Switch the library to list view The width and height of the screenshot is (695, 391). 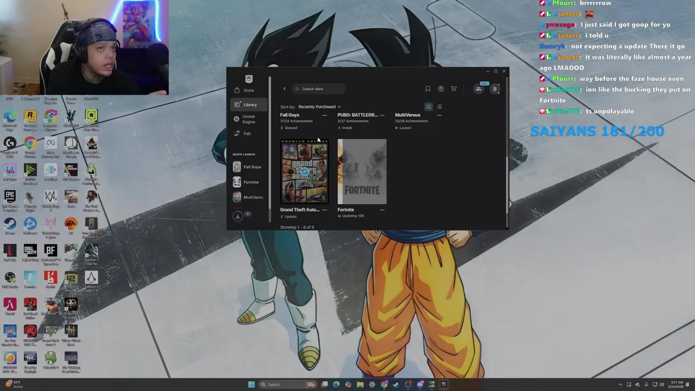tap(439, 107)
